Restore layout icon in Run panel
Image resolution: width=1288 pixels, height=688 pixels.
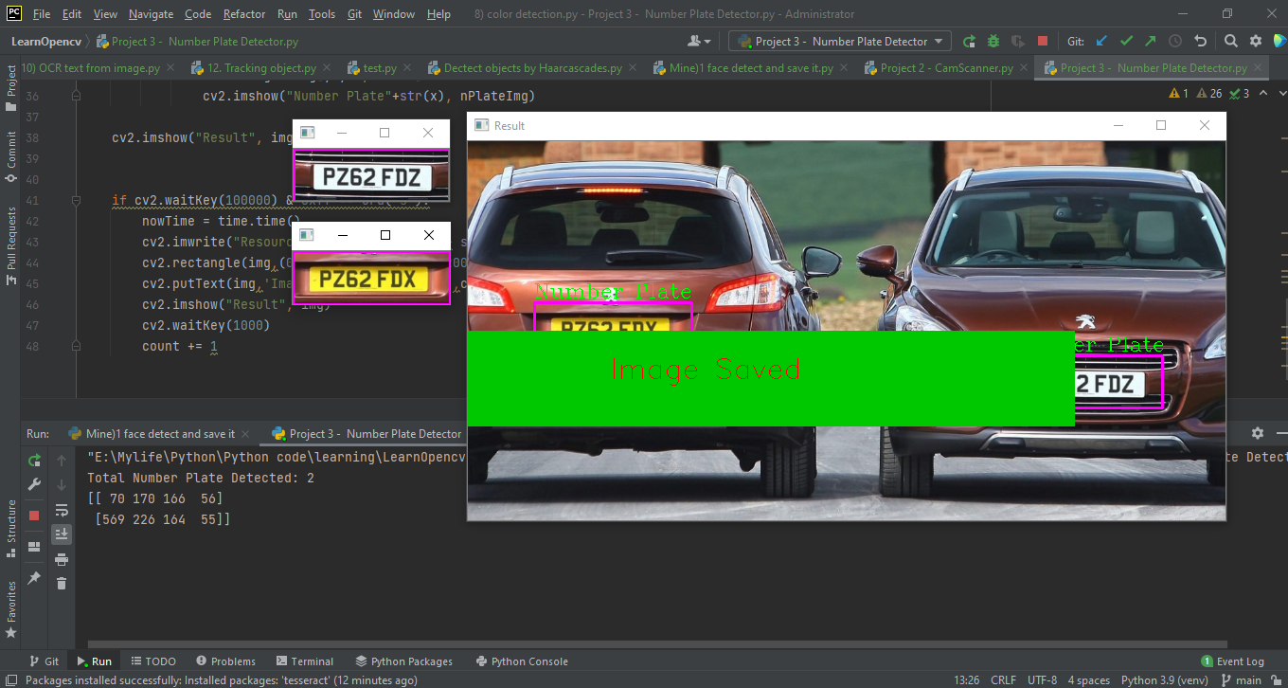34,547
